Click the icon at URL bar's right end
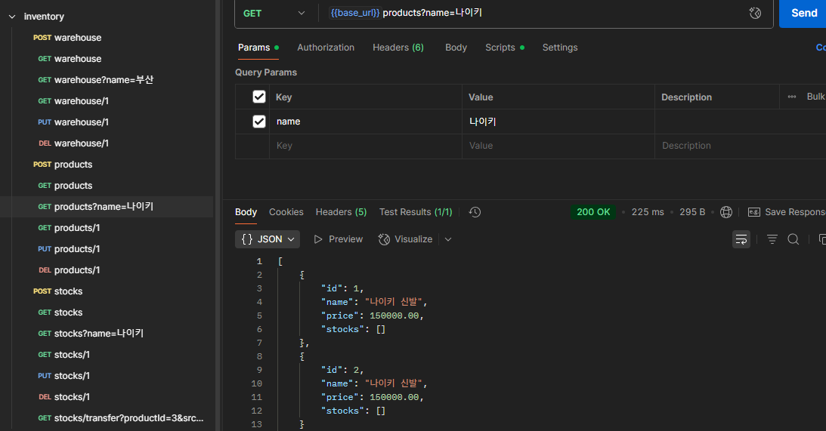 pos(755,13)
